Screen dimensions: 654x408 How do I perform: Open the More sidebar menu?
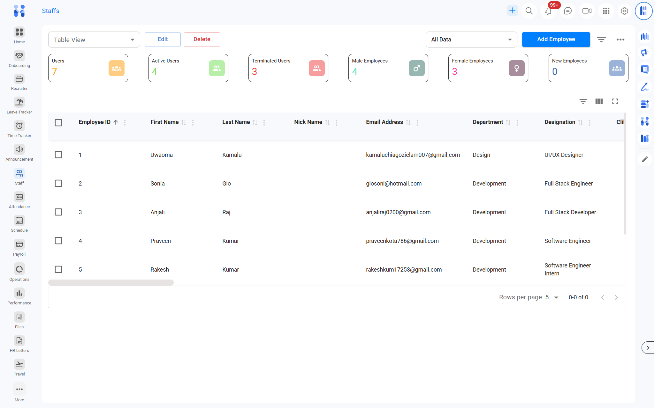(x=19, y=390)
